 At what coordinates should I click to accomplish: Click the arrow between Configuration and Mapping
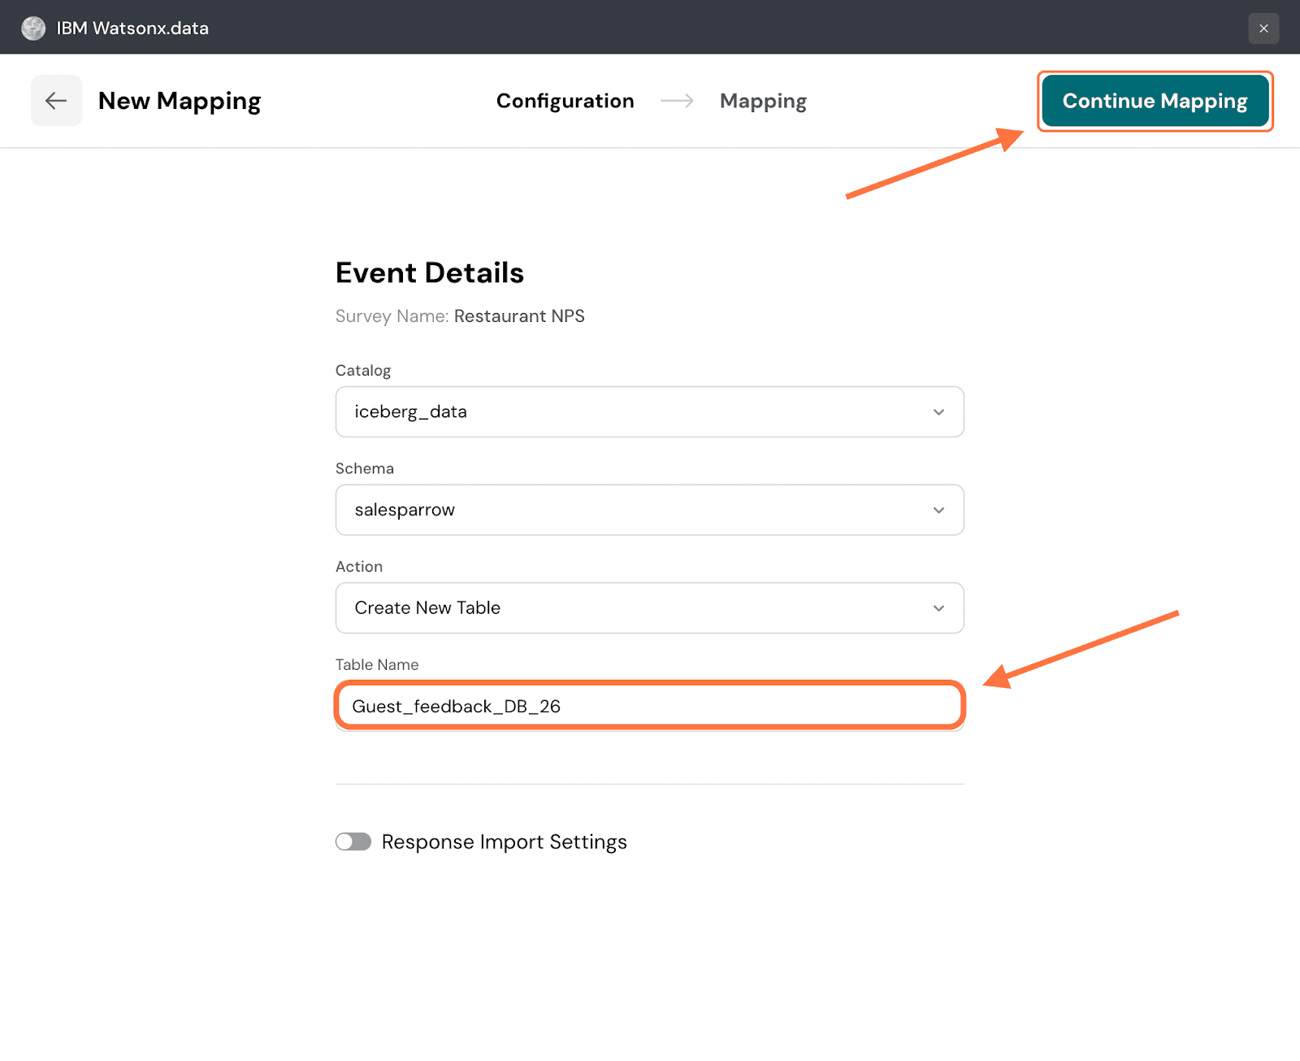click(x=677, y=101)
